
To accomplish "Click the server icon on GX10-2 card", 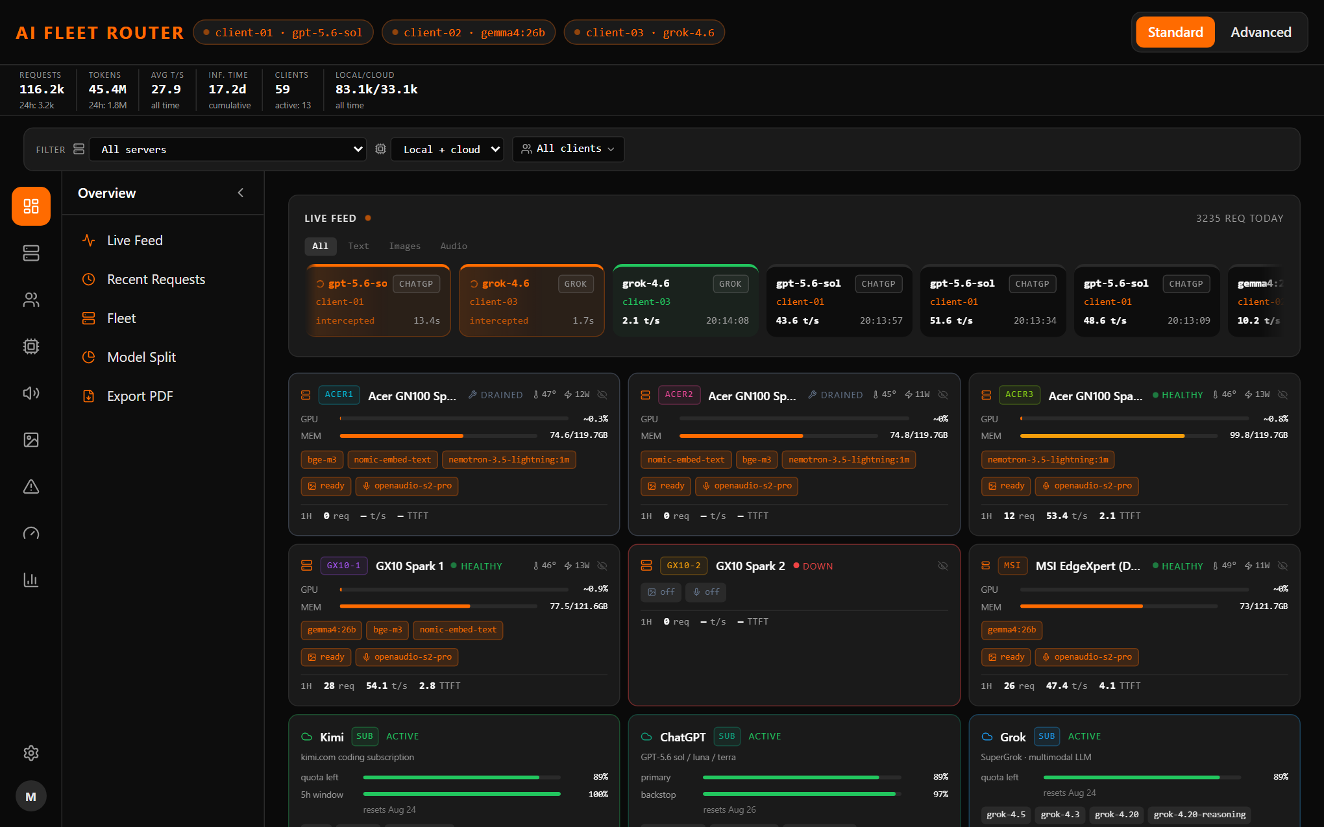I will pyautogui.click(x=646, y=566).
